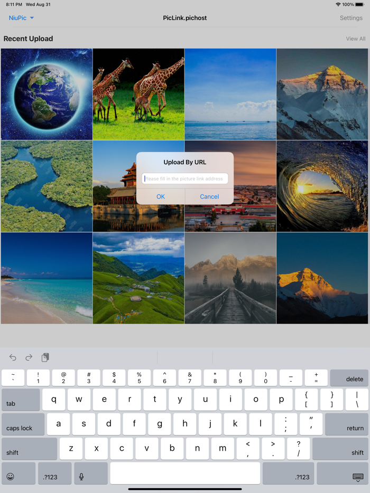
Task: Open the blue sea and sky thumbnail
Action: point(230,94)
